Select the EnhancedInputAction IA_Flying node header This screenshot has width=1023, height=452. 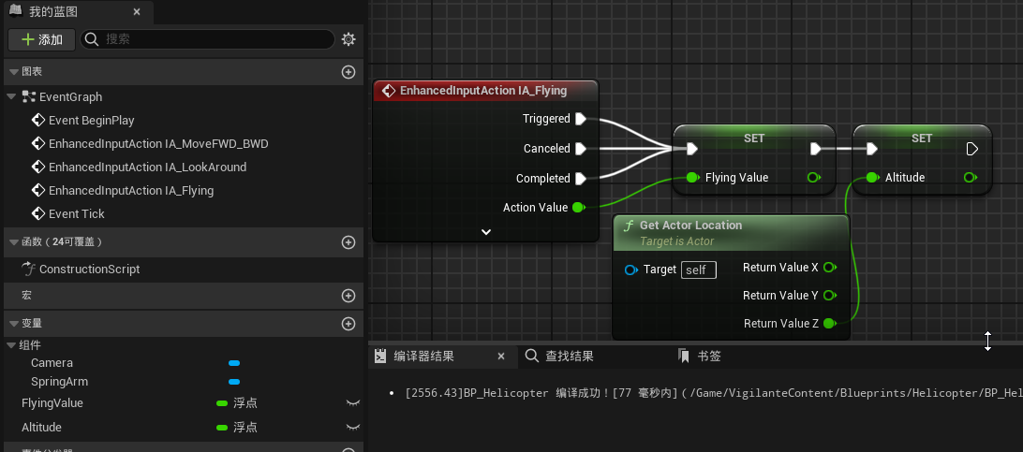point(486,91)
